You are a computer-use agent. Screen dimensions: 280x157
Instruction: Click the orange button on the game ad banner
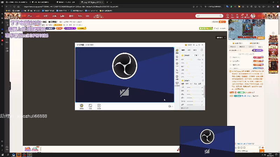point(260,38)
